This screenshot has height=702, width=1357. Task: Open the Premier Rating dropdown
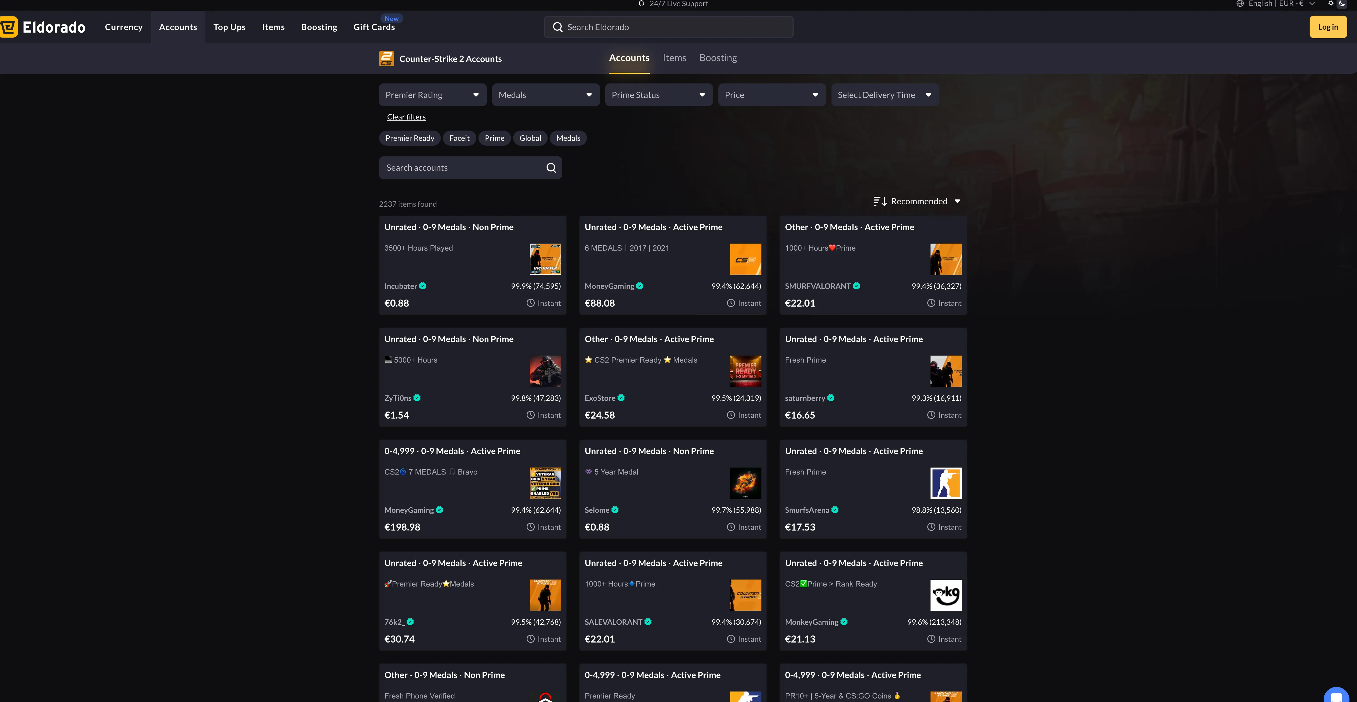click(x=432, y=95)
